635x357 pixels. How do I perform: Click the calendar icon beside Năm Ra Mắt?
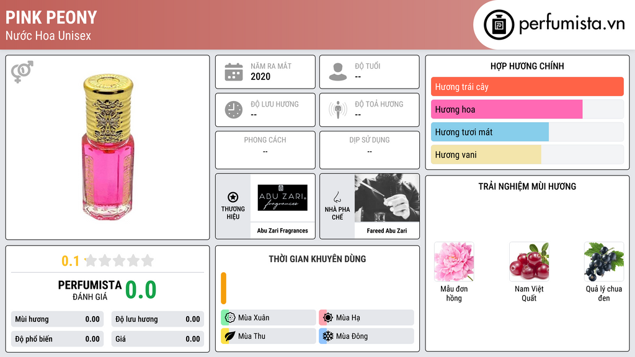[234, 72]
